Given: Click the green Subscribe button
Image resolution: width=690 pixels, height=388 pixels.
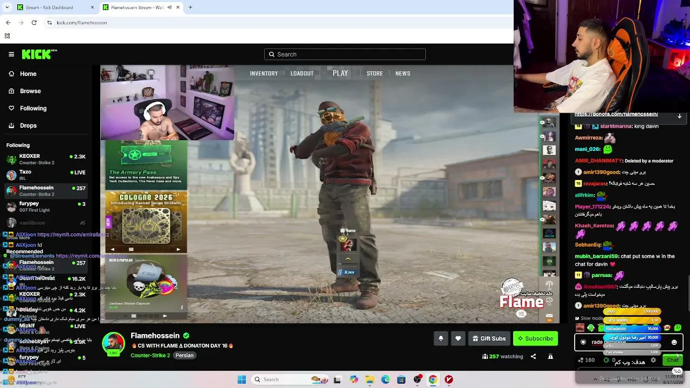Looking at the screenshot, I should coord(535,338).
